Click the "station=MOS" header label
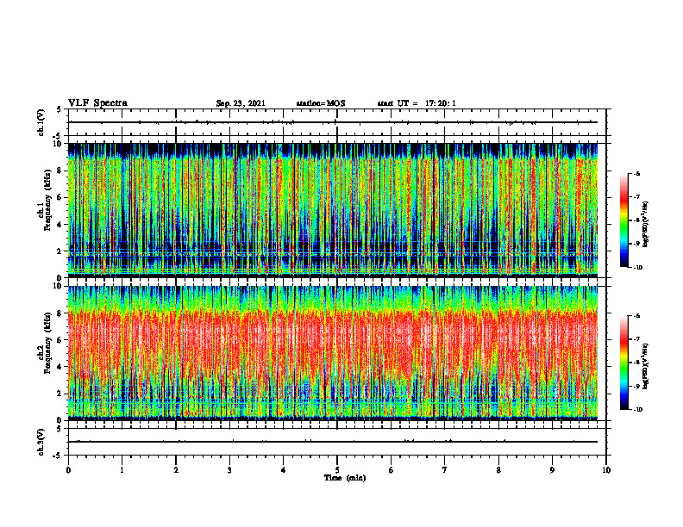 pyautogui.click(x=321, y=103)
